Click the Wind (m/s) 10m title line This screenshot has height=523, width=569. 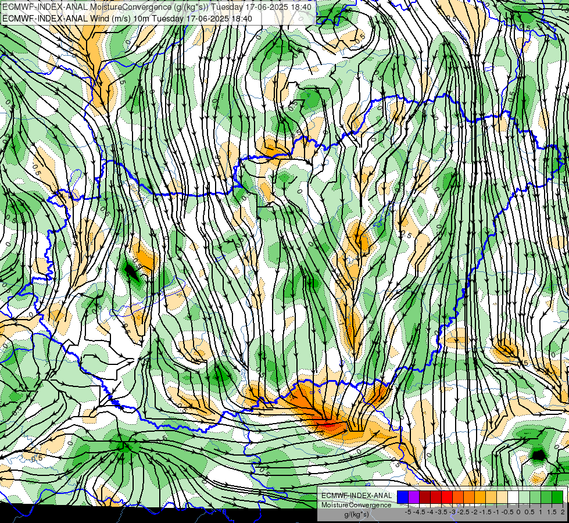[127, 19]
